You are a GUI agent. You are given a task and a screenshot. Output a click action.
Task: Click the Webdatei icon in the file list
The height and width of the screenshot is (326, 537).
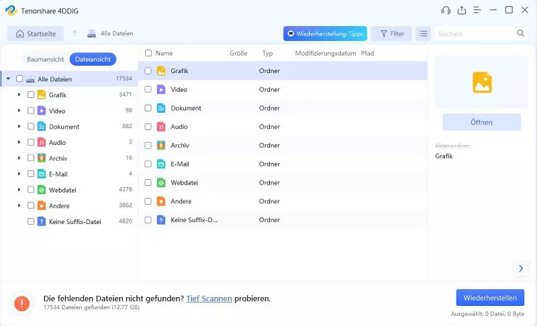point(161,182)
